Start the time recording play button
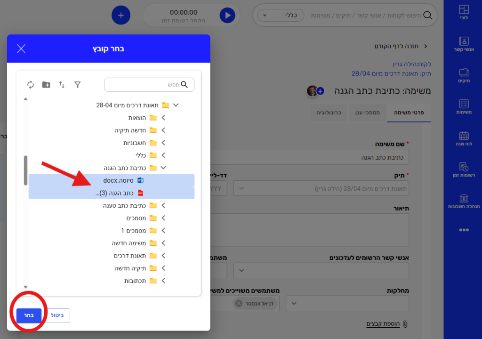The width and height of the screenshot is (482, 339). tap(227, 16)
